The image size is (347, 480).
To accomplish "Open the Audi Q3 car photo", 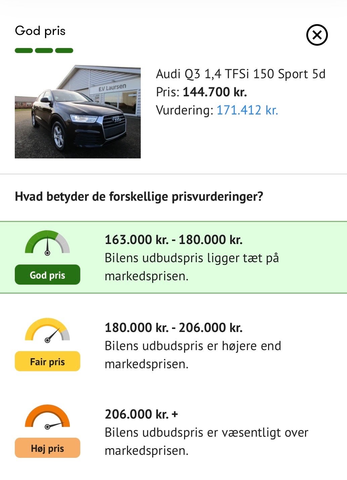I will (x=78, y=112).
